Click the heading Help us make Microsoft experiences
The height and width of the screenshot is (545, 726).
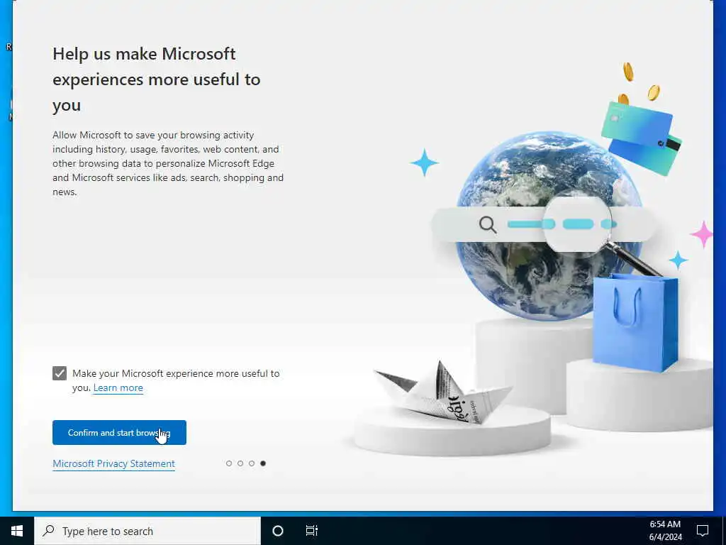[x=157, y=79]
